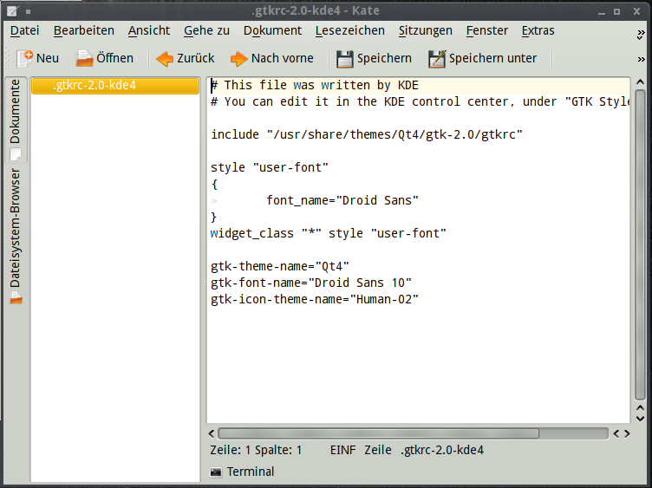Click the horizontal scrollbar left arrow
This screenshot has height=488, width=652.
pyautogui.click(x=212, y=434)
